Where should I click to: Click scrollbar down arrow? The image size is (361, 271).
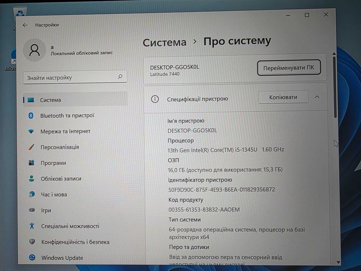click(338, 262)
